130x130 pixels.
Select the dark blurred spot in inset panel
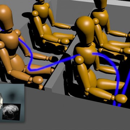(x=12, y=95)
